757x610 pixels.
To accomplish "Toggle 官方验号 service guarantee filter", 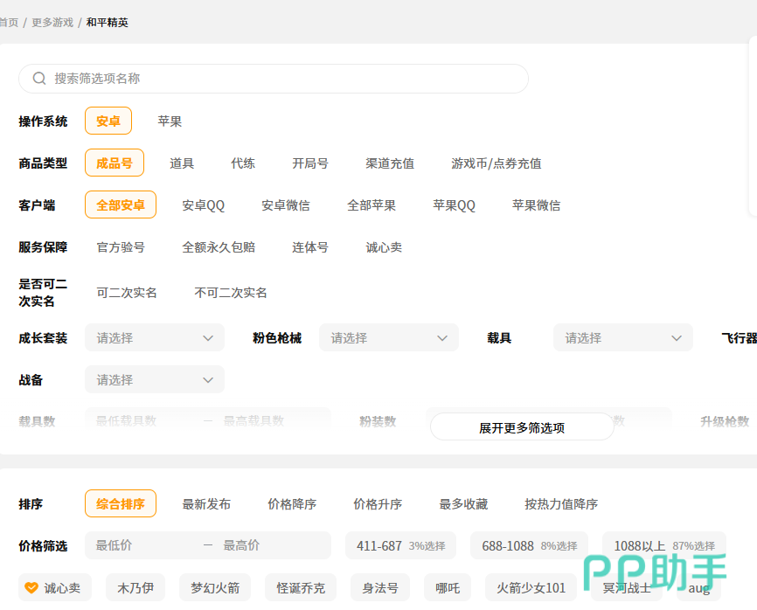I will click(x=121, y=247).
